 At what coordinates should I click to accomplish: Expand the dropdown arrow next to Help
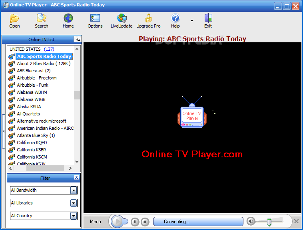click(x=192, y=21)
